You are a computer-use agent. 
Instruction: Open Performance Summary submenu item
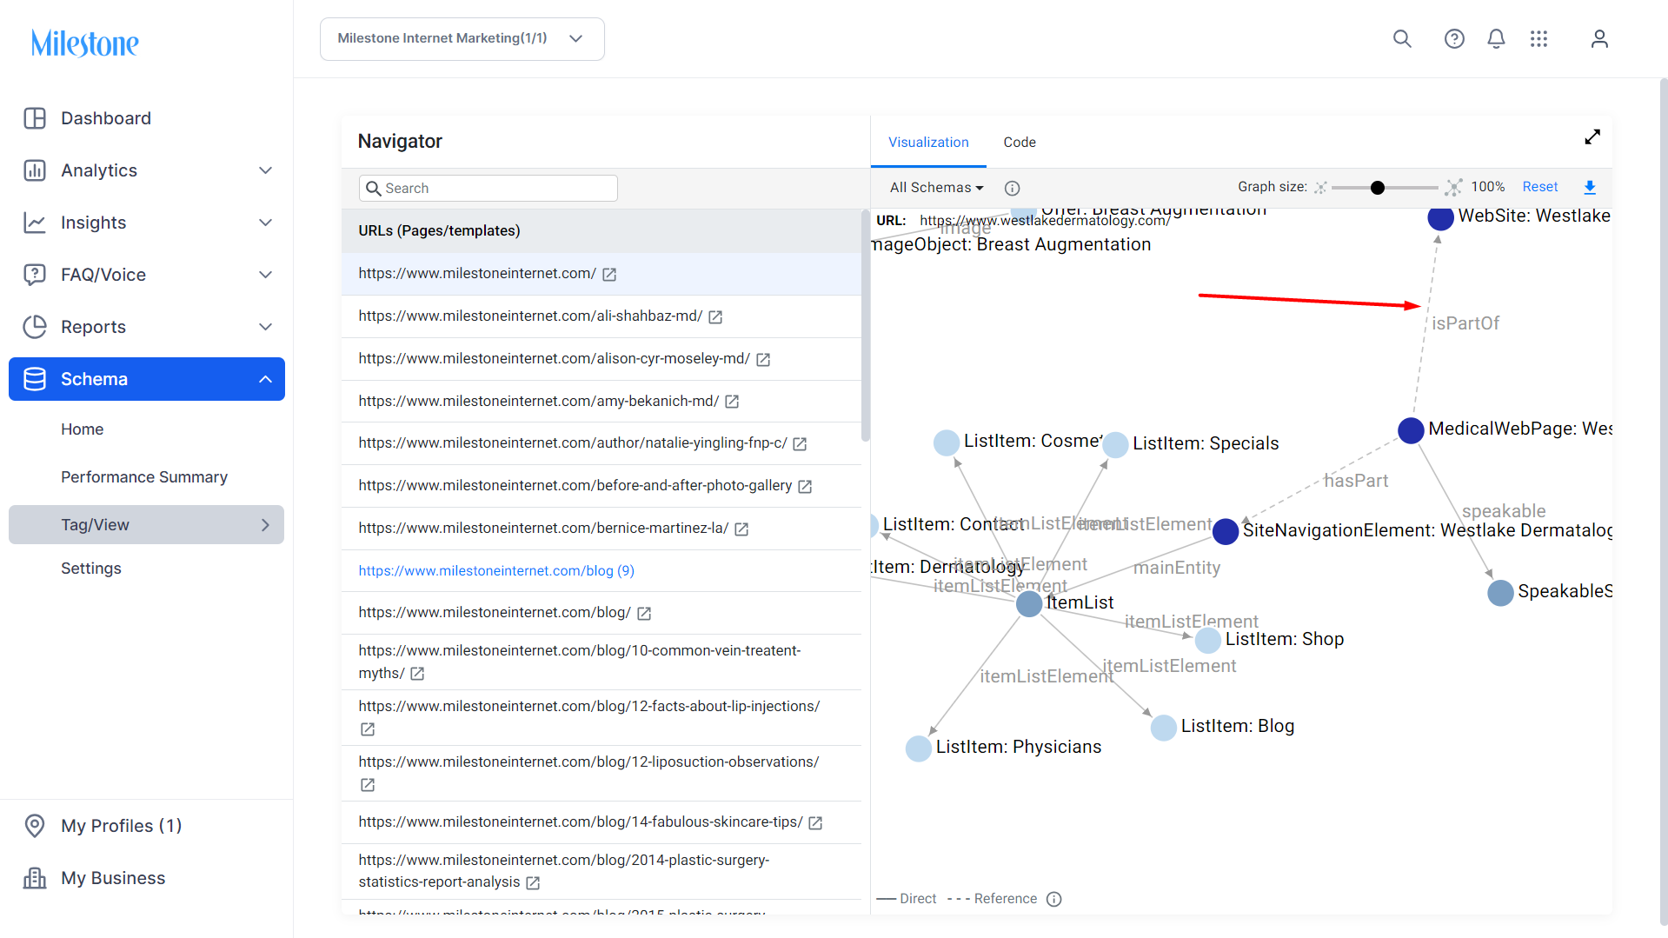click(x=144, y=477)
